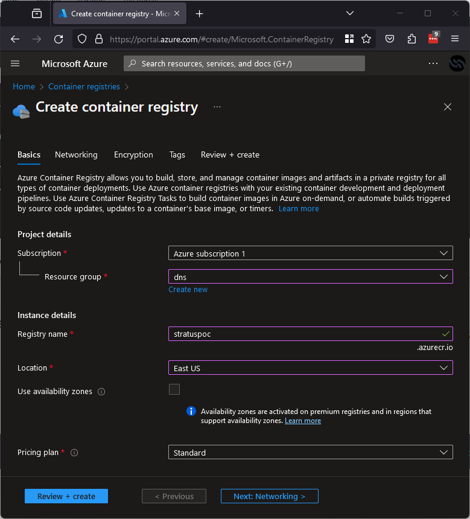List all tabs dropdown arrow

pos(349,13)
